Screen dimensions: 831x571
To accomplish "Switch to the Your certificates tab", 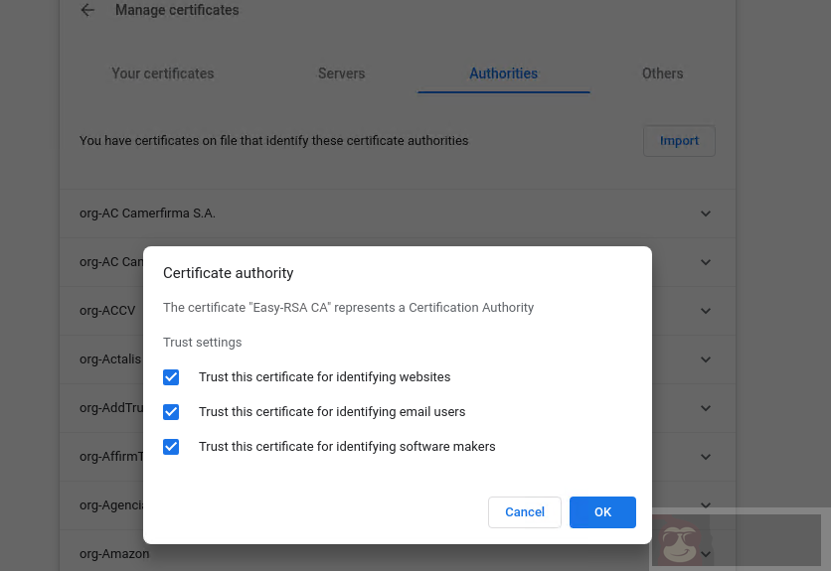I will 163,73.
